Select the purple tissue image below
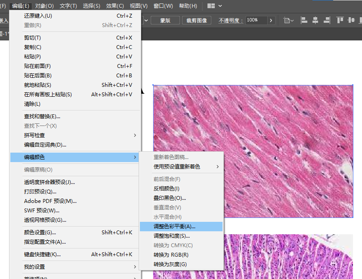The height and width of the screenshot is (279, 362). (288, 256)
